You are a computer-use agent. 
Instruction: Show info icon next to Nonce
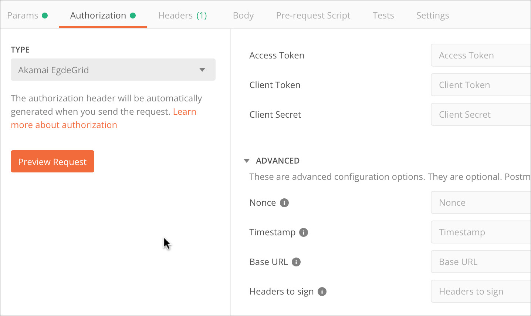pos(284,203)
